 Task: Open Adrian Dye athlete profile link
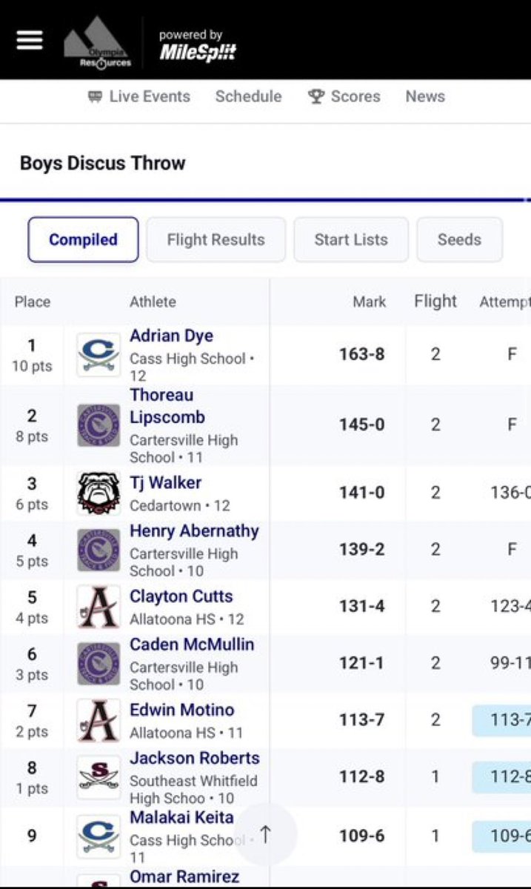pos(171,336)
